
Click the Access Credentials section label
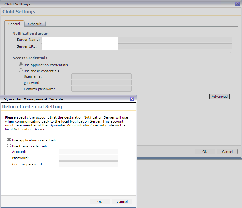click(x=30, y=58)
